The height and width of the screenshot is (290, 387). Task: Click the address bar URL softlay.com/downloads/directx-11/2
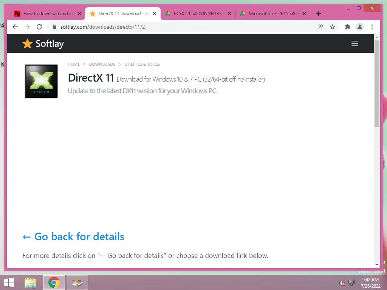pyautogui.click(x=103, y=27)
